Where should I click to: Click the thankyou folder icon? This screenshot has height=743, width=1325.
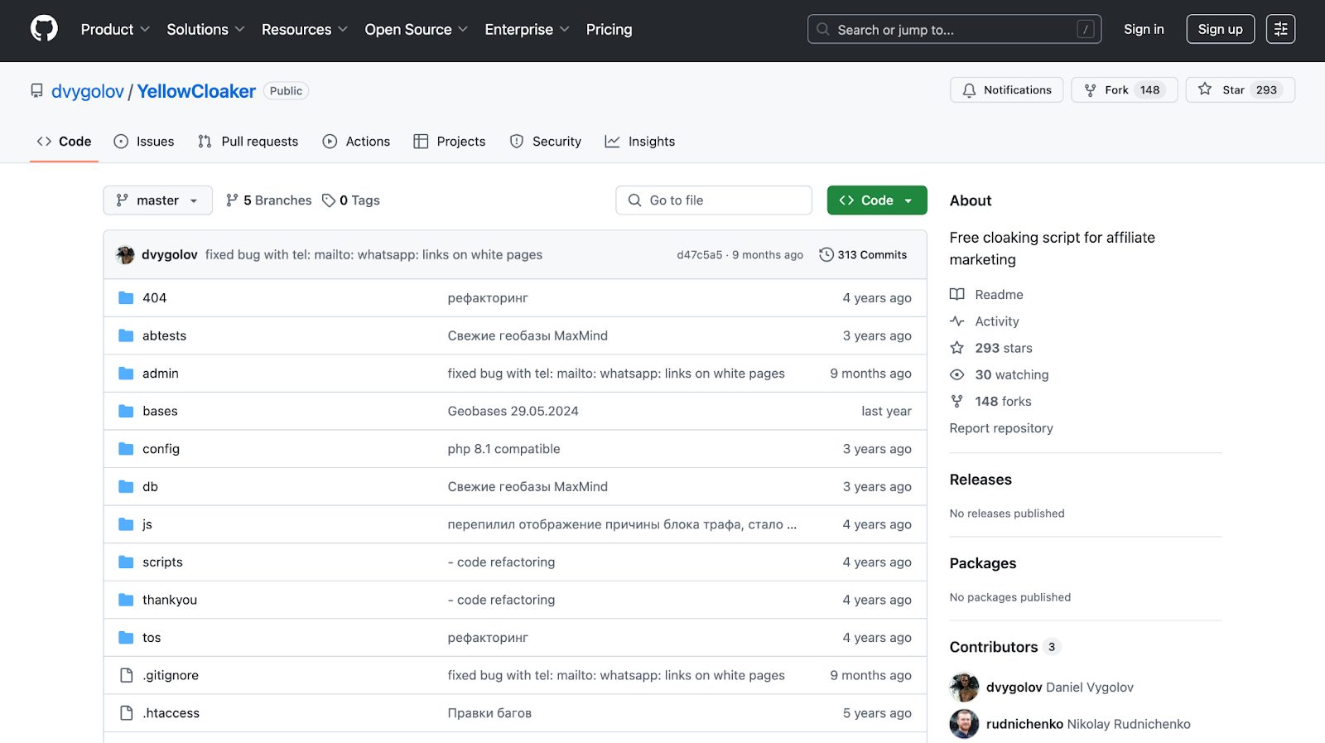coord(126,600)
